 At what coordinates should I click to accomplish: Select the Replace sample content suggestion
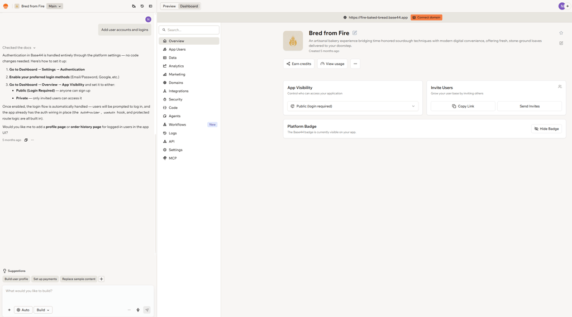(79, 279)
